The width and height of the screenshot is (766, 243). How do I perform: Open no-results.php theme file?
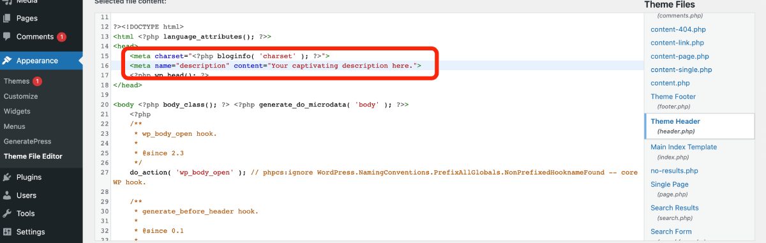coord(674,171)
